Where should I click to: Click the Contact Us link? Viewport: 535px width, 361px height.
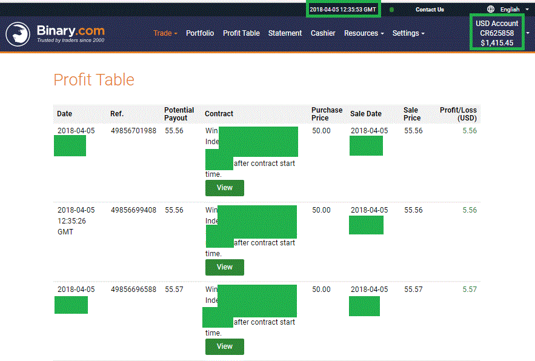point(430,10)
